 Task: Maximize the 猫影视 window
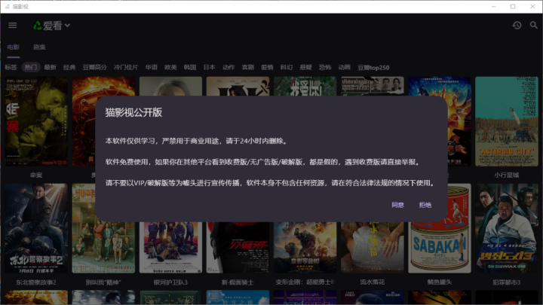tap(513, 6)
